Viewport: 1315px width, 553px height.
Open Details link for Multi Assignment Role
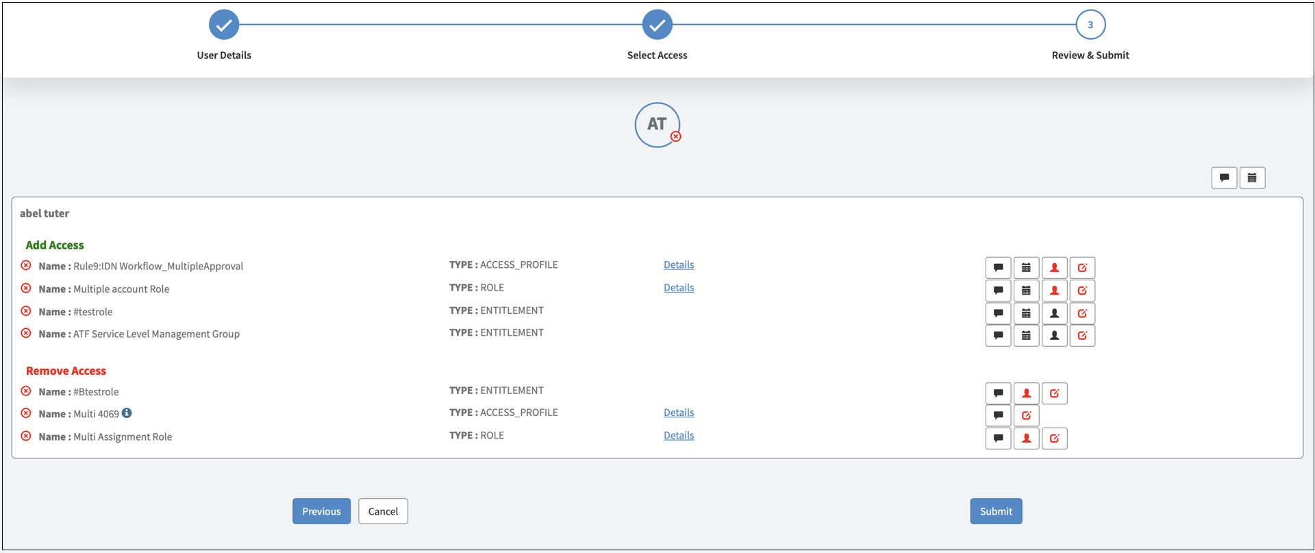pyautogui.click(x=679, y=436)
